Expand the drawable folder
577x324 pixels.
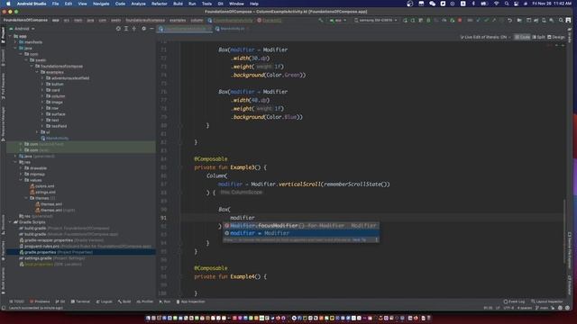21,168
